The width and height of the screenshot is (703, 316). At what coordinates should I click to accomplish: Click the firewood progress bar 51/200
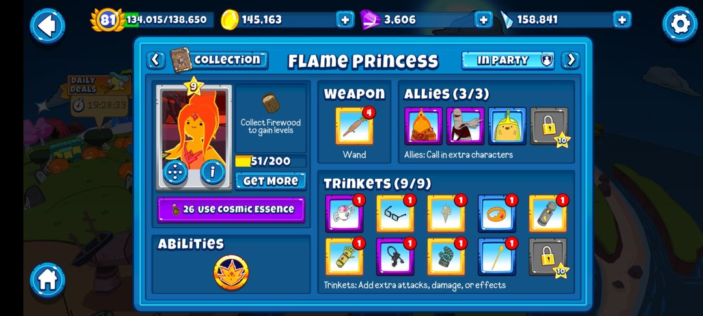coord(271,161)
